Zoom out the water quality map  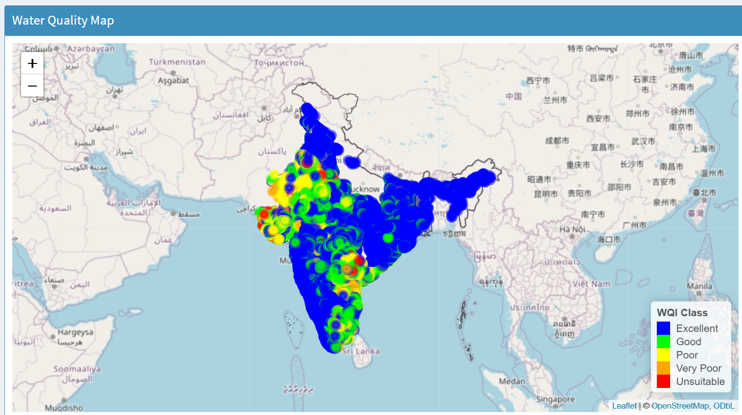[x=32, y=86]
